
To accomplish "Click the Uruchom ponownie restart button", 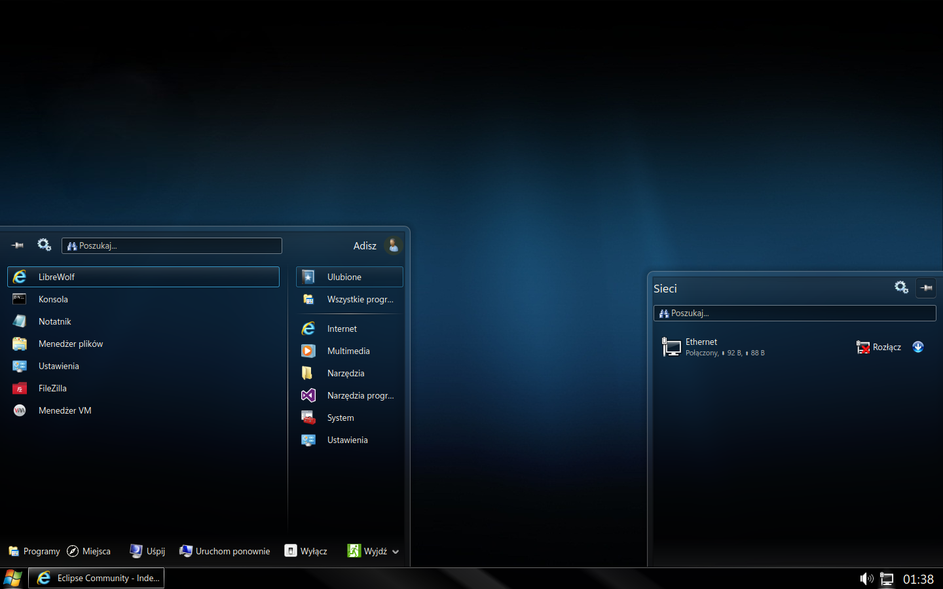I will [x=225, y=551].
